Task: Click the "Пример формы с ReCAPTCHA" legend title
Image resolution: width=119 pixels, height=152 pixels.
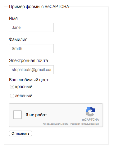Action: pyautogui.click(x=39, y=7)
